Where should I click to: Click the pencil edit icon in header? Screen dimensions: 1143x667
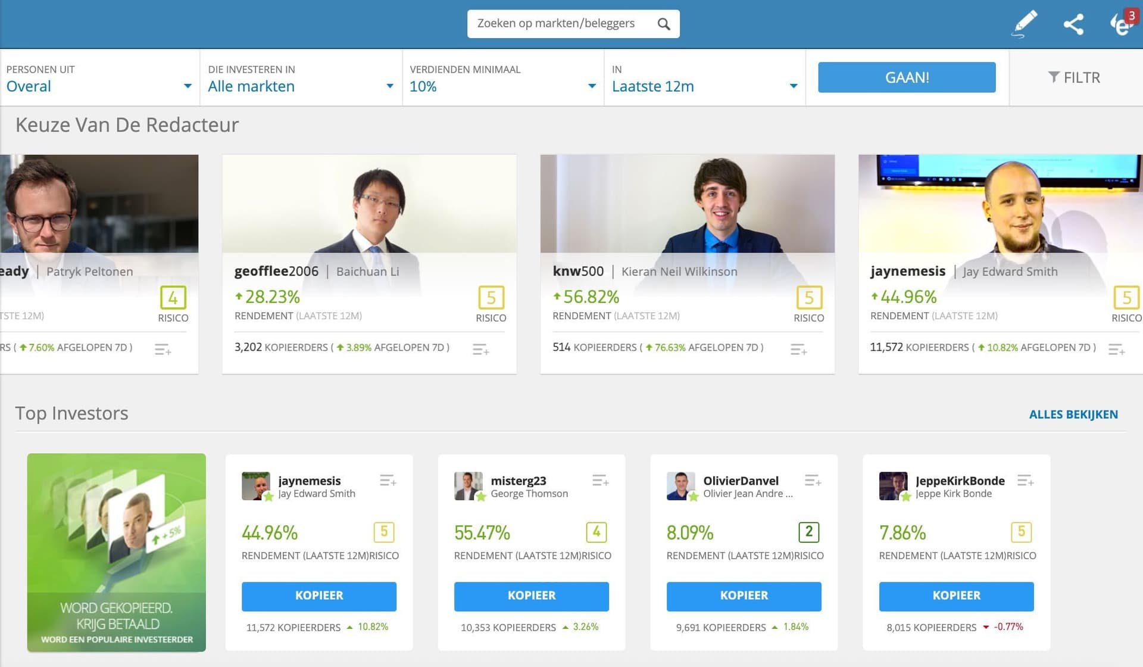pyautogui.click(x=1025, y=24)
